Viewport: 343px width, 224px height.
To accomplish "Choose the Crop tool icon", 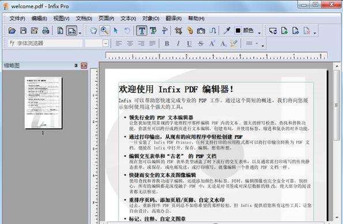I will 178,31.
